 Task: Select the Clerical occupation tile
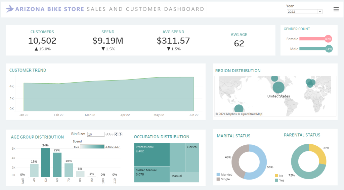click(x=192, y=158)
